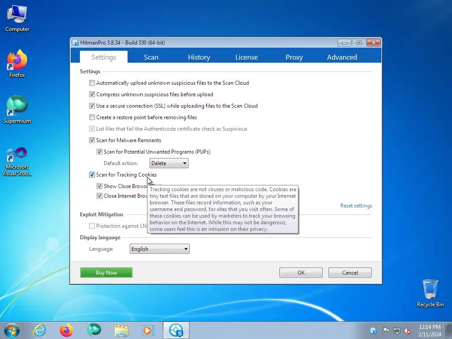Screen dimensions: 452x339
Task: Open Windows Explorer folder in taskbar
Action: (x=121, y=330)
